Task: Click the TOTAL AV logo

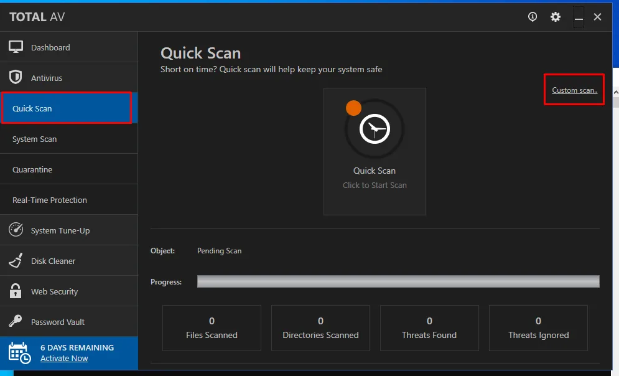Action: pyautogui.click(x=37, y=17)
